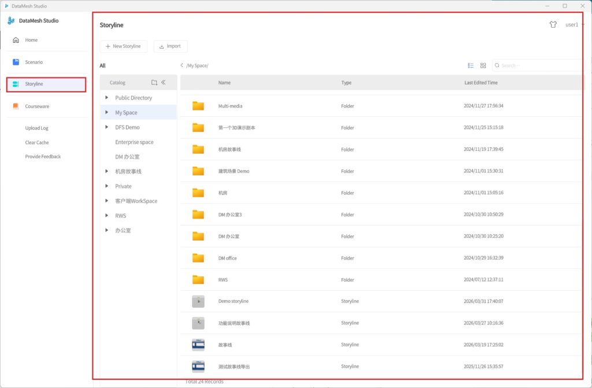Click the New Storyline button
This screenshot has height=388, width=592.
coord(124,46)
